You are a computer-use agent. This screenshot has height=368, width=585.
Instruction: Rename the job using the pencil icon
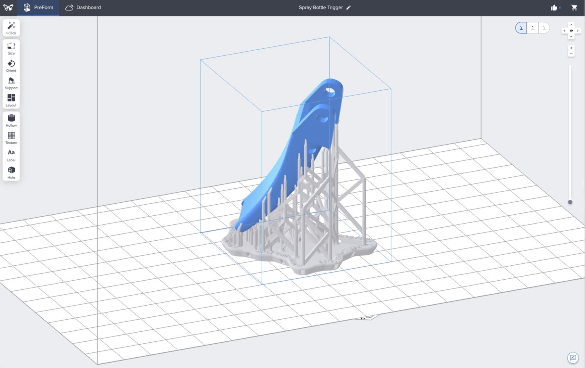pos(349,7)
